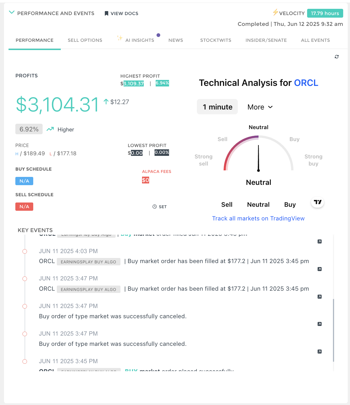Click the clock icon beside SET
The image size is (350, 405).
coord(155,207)
